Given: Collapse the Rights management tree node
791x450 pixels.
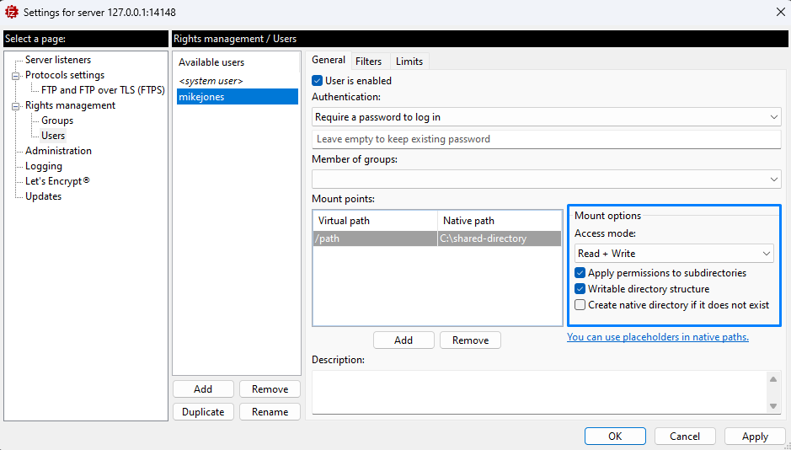Looking at the screenshot, I should tap(15, 106).
